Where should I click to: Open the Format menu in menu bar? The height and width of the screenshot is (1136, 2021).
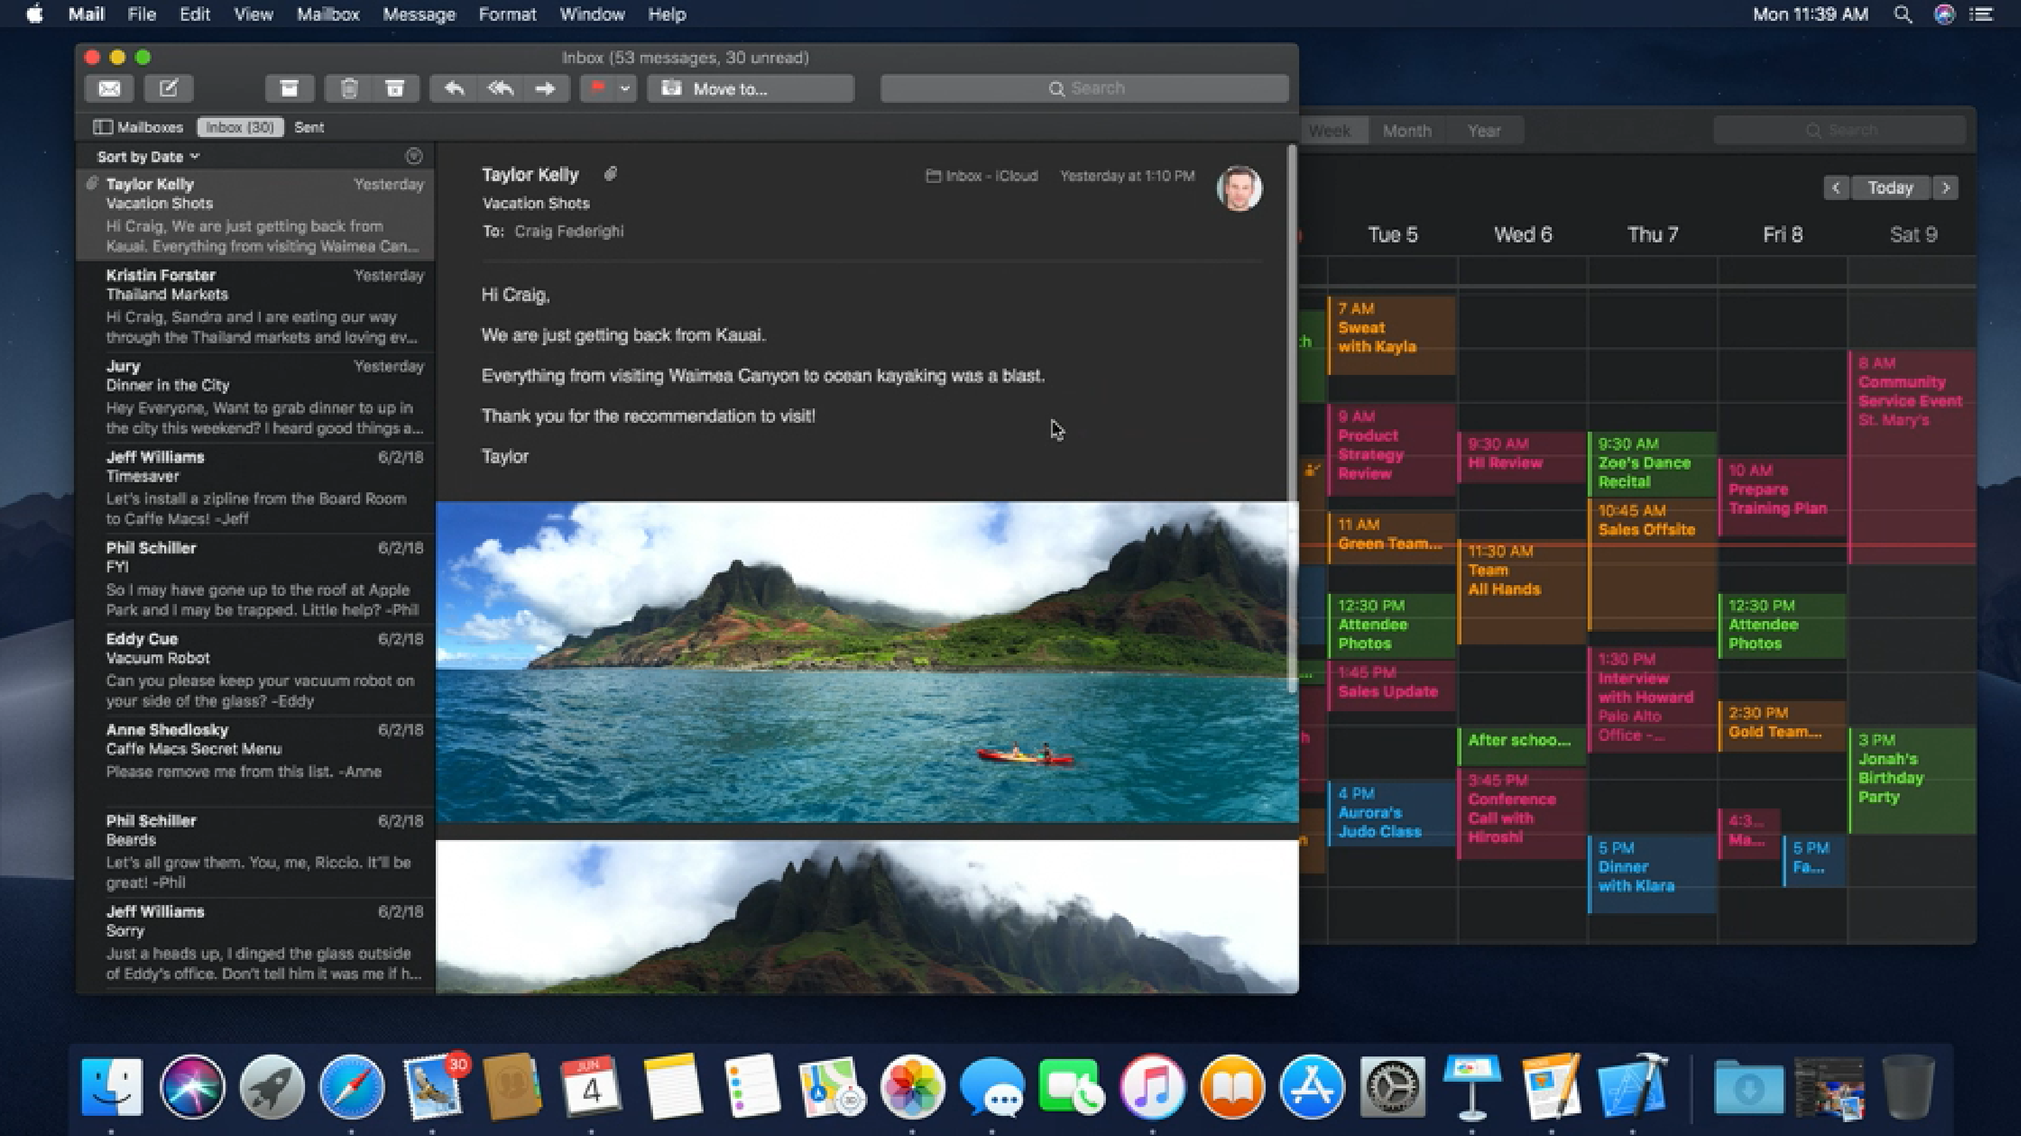tap(507, 14)
